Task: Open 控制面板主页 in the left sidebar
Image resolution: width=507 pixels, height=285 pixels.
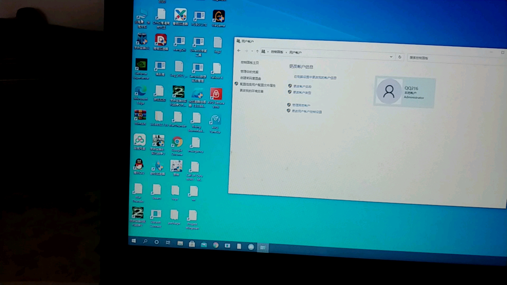Action: (x=250, y=63)
